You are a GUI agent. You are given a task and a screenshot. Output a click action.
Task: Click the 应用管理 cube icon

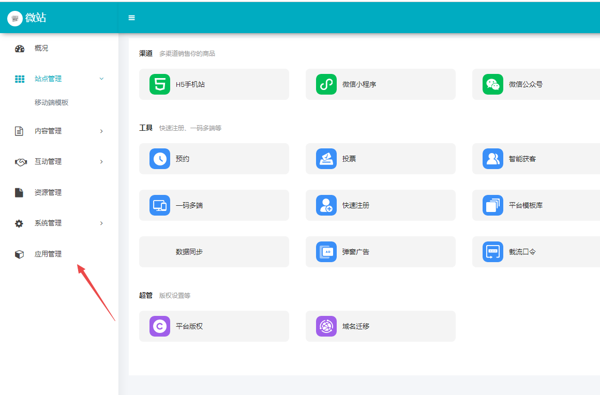[19, 254]
